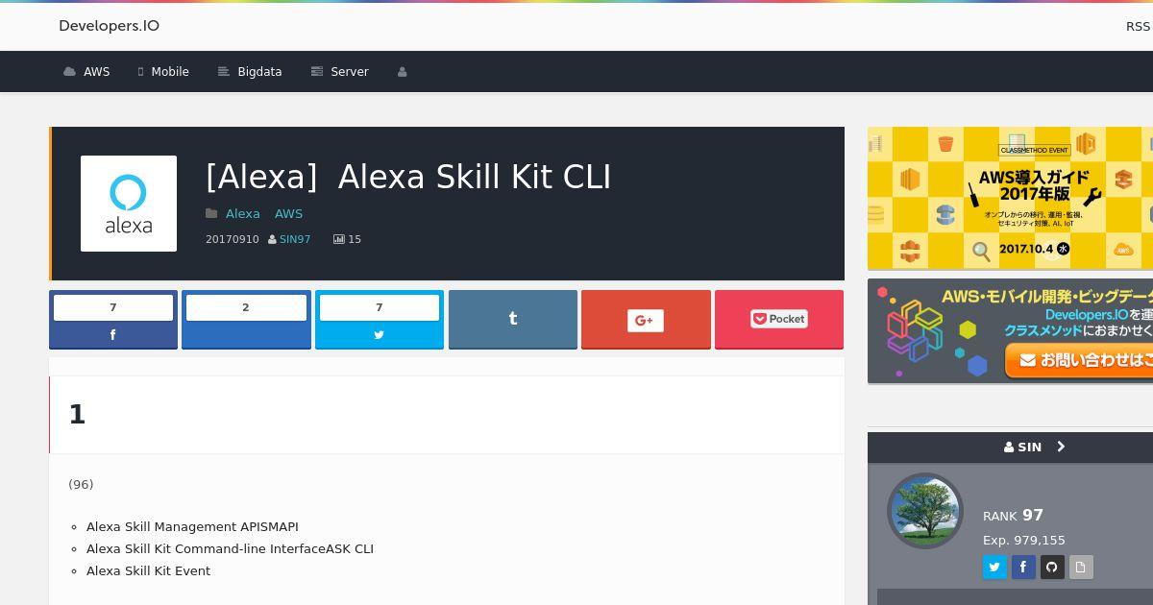Screen dimensions: 1153x605
Task: Click the 'RANK 97' text
Action: [1013, 516]
